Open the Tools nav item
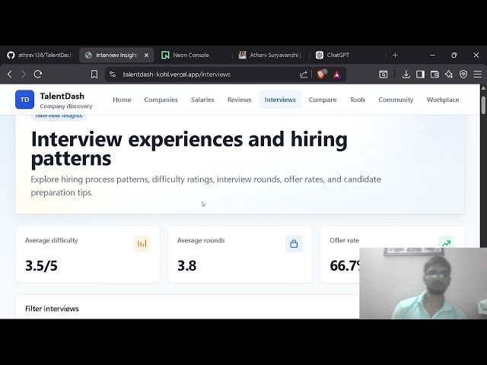 358,100
